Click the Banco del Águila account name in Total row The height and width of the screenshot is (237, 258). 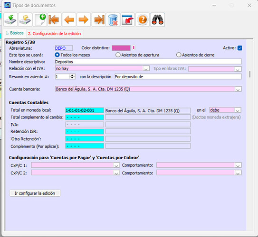coord(148,111)
